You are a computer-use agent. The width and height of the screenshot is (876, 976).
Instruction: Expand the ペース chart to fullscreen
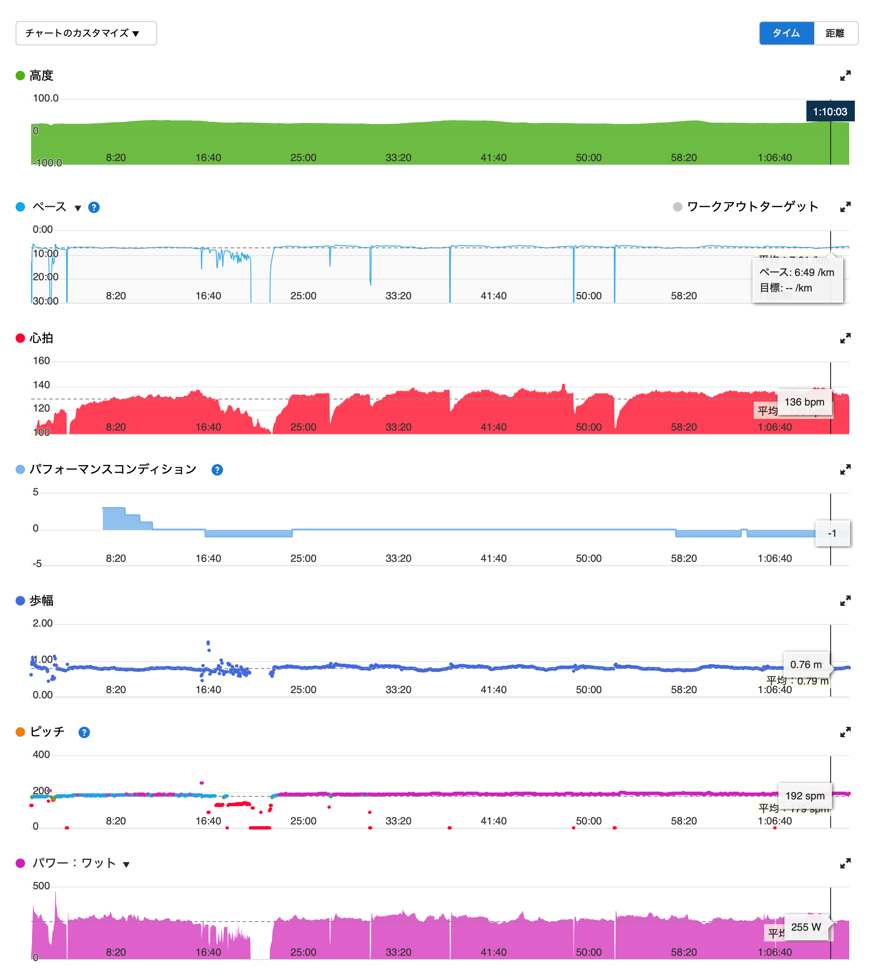click(846, 207)
